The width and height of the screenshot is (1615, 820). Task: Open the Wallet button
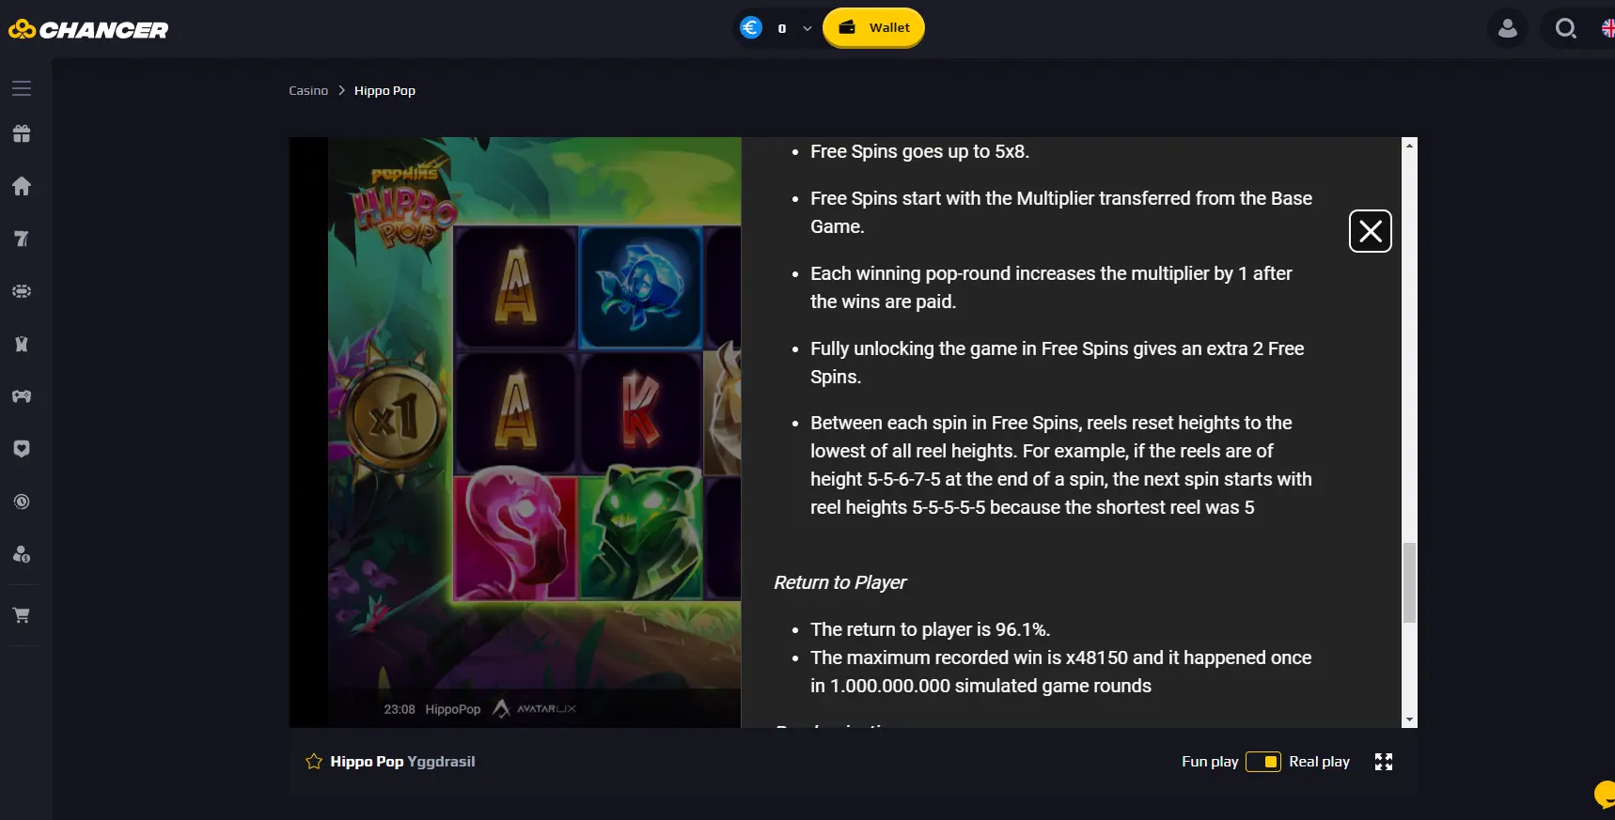874,27
